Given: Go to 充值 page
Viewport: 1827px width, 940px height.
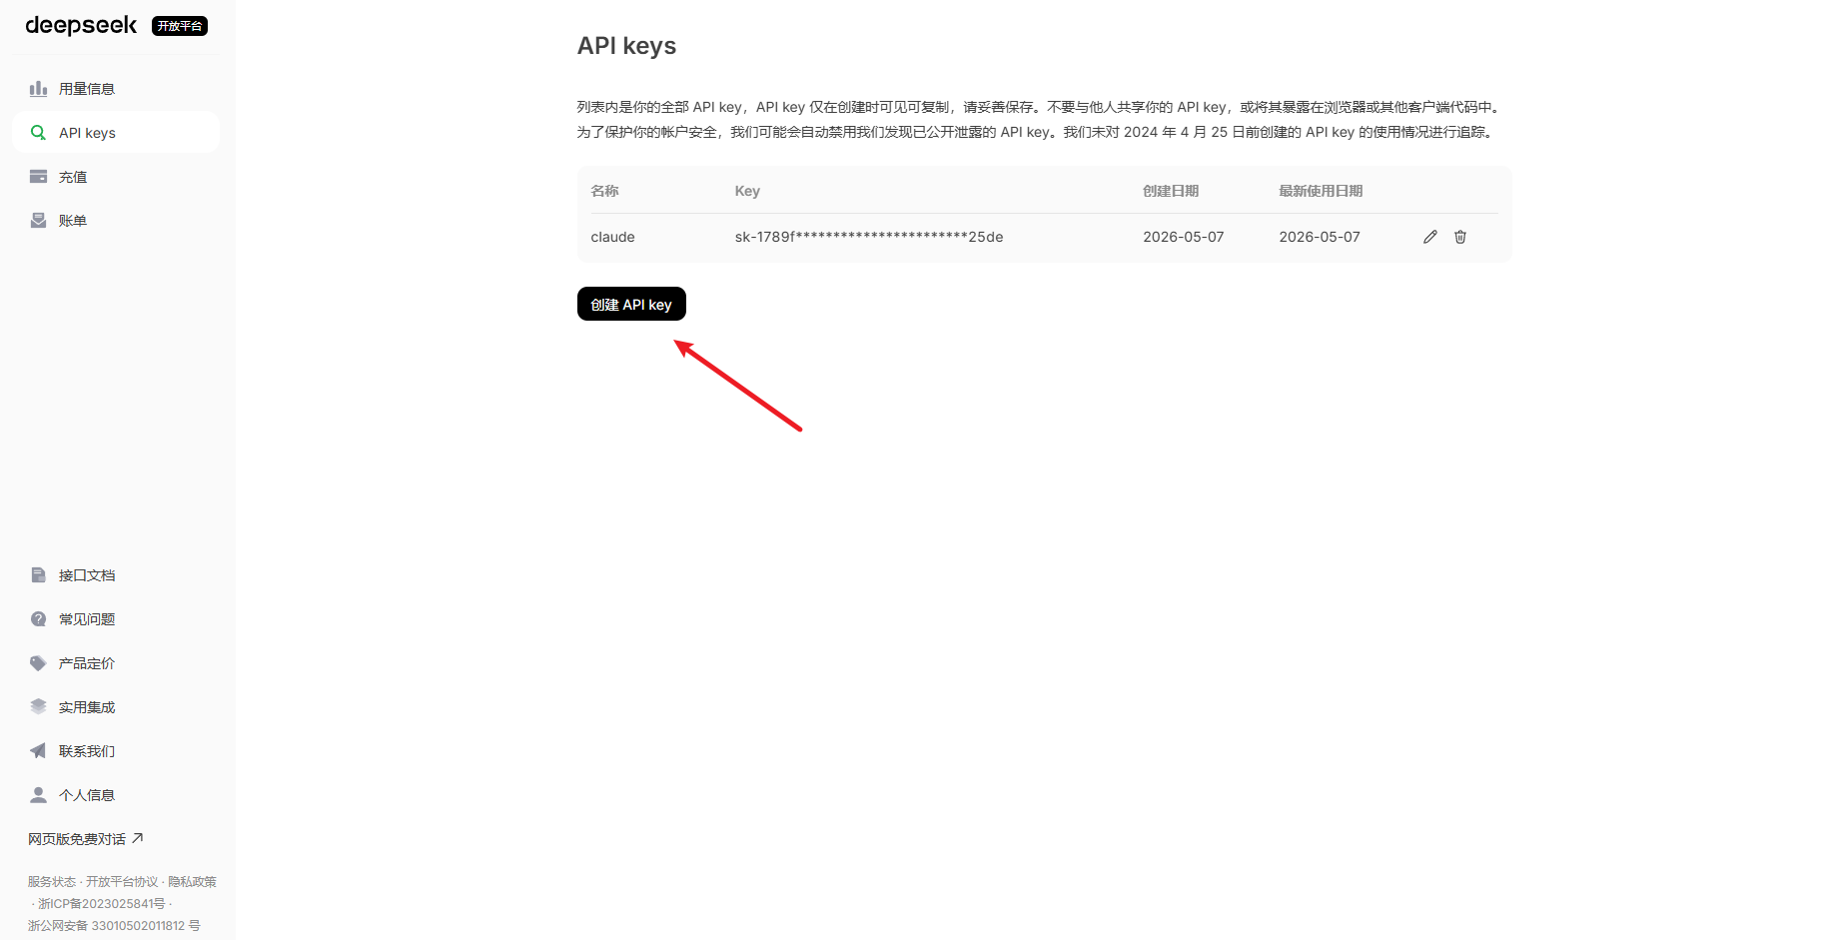Looking at the screenshot, I should [116, 177].
